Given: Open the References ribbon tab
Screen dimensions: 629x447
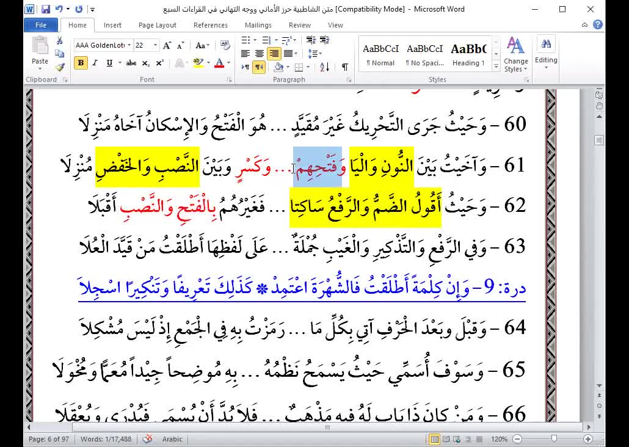Looking at the screenshot, I should pyautogui.click(x=210, y=25).
